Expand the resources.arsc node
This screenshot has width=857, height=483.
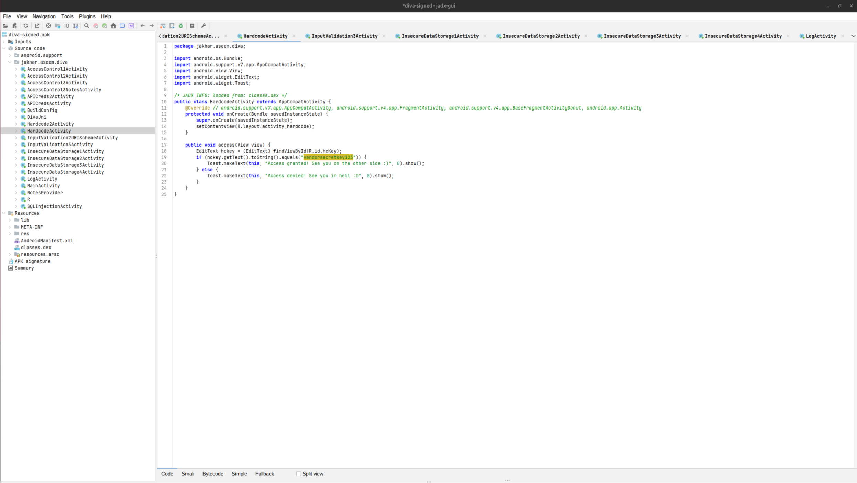coord(10,254)
